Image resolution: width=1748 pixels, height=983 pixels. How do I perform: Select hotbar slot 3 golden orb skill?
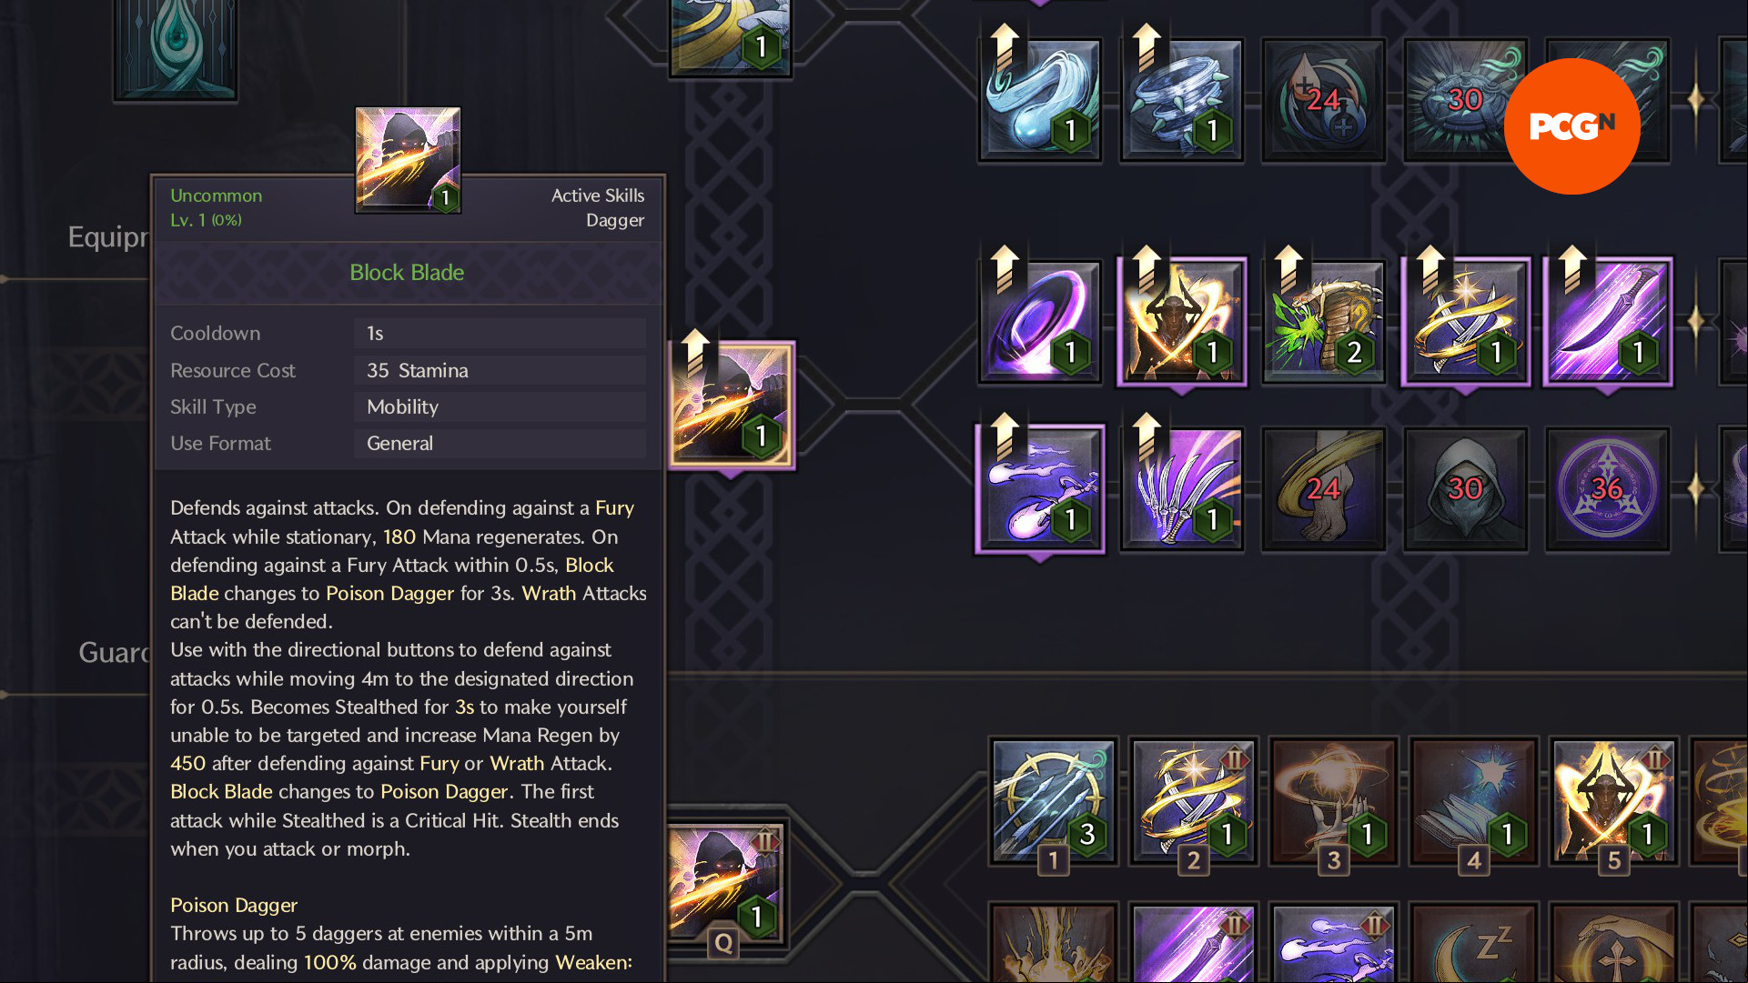1333,801
